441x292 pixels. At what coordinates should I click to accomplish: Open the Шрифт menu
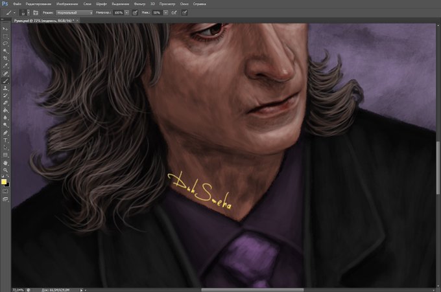pyautogui.click(x=102, y=4)
